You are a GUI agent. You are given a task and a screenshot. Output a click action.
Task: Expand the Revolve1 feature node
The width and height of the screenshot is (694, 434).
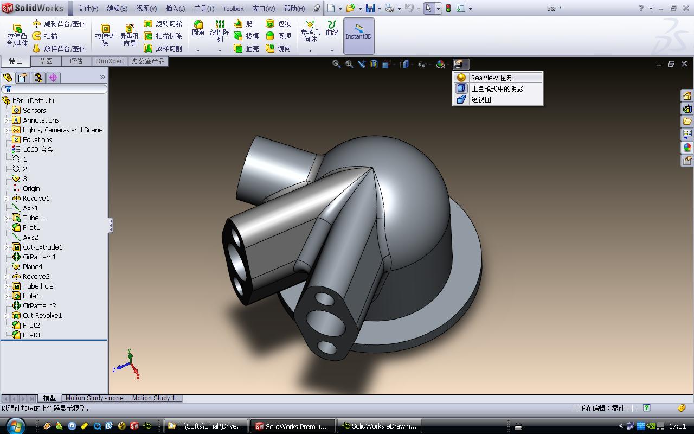click(7, 199)
